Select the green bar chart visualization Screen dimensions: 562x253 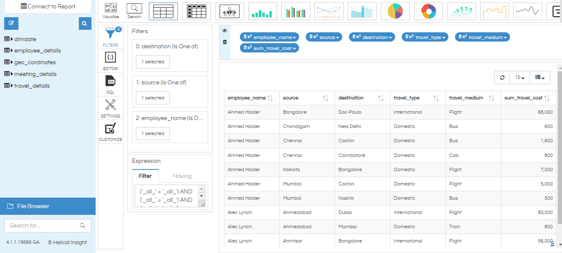[263, 11]
